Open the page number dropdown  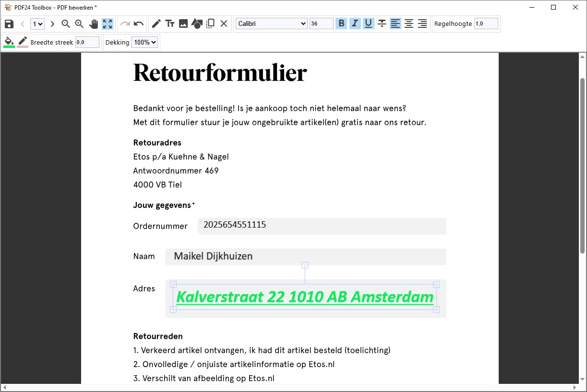click(x=37, y=23)
